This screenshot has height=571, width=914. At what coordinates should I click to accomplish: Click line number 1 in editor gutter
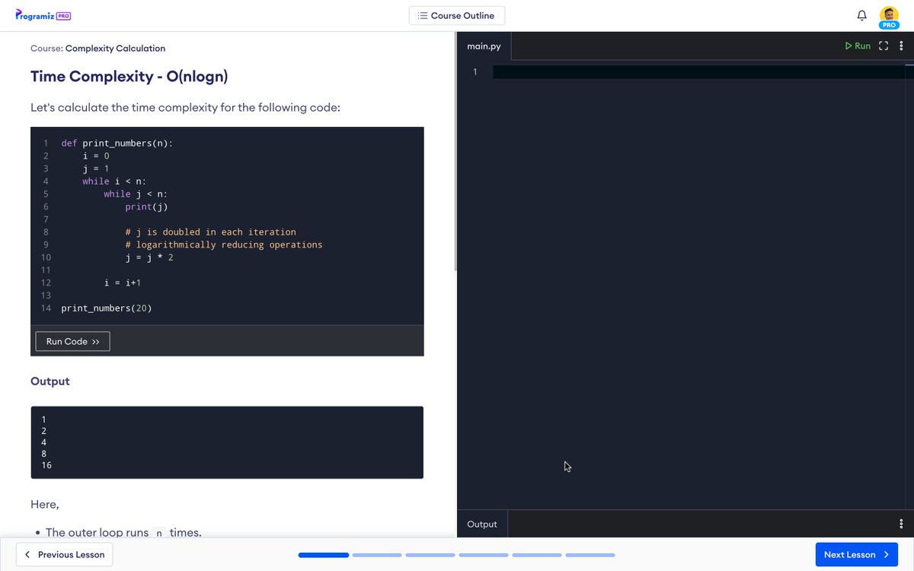click(475, 72)
